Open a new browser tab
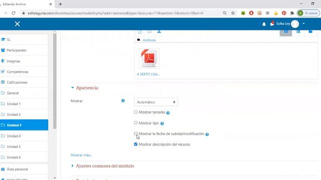 [60, 4]
